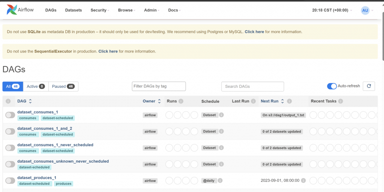
Task: Unpause the dataset_consumes_1 DAG toggle
Action: tap(10, 115)
